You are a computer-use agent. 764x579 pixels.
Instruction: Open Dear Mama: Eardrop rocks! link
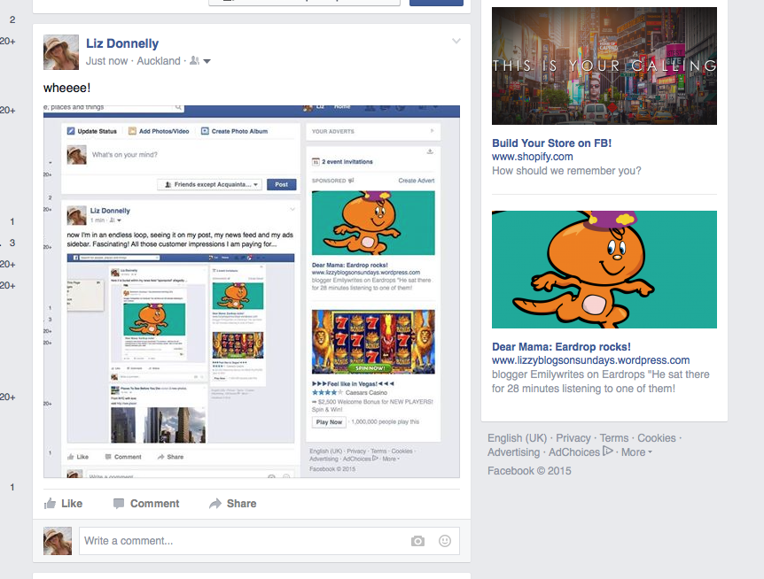(x=561, y=346)
